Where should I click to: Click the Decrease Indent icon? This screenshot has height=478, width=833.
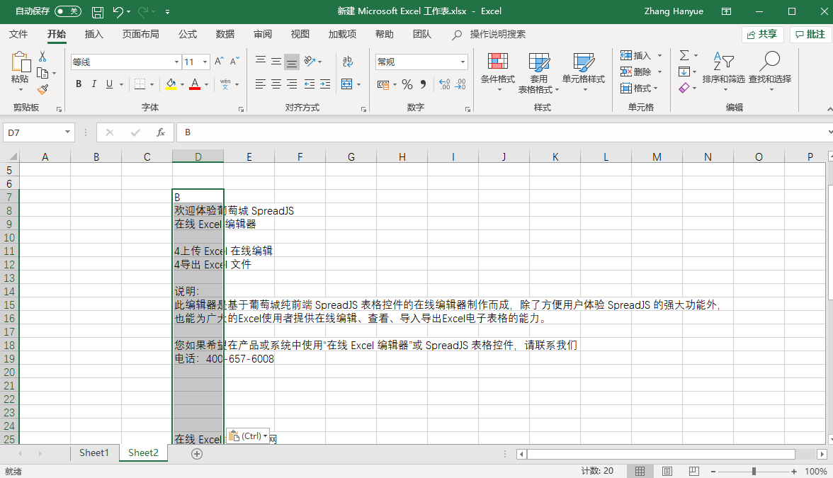[x=309, y=84]
